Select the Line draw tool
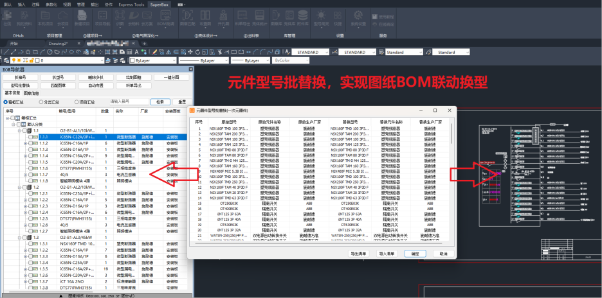The height and width of the screenshot is (298, 602). pos(6,52)
